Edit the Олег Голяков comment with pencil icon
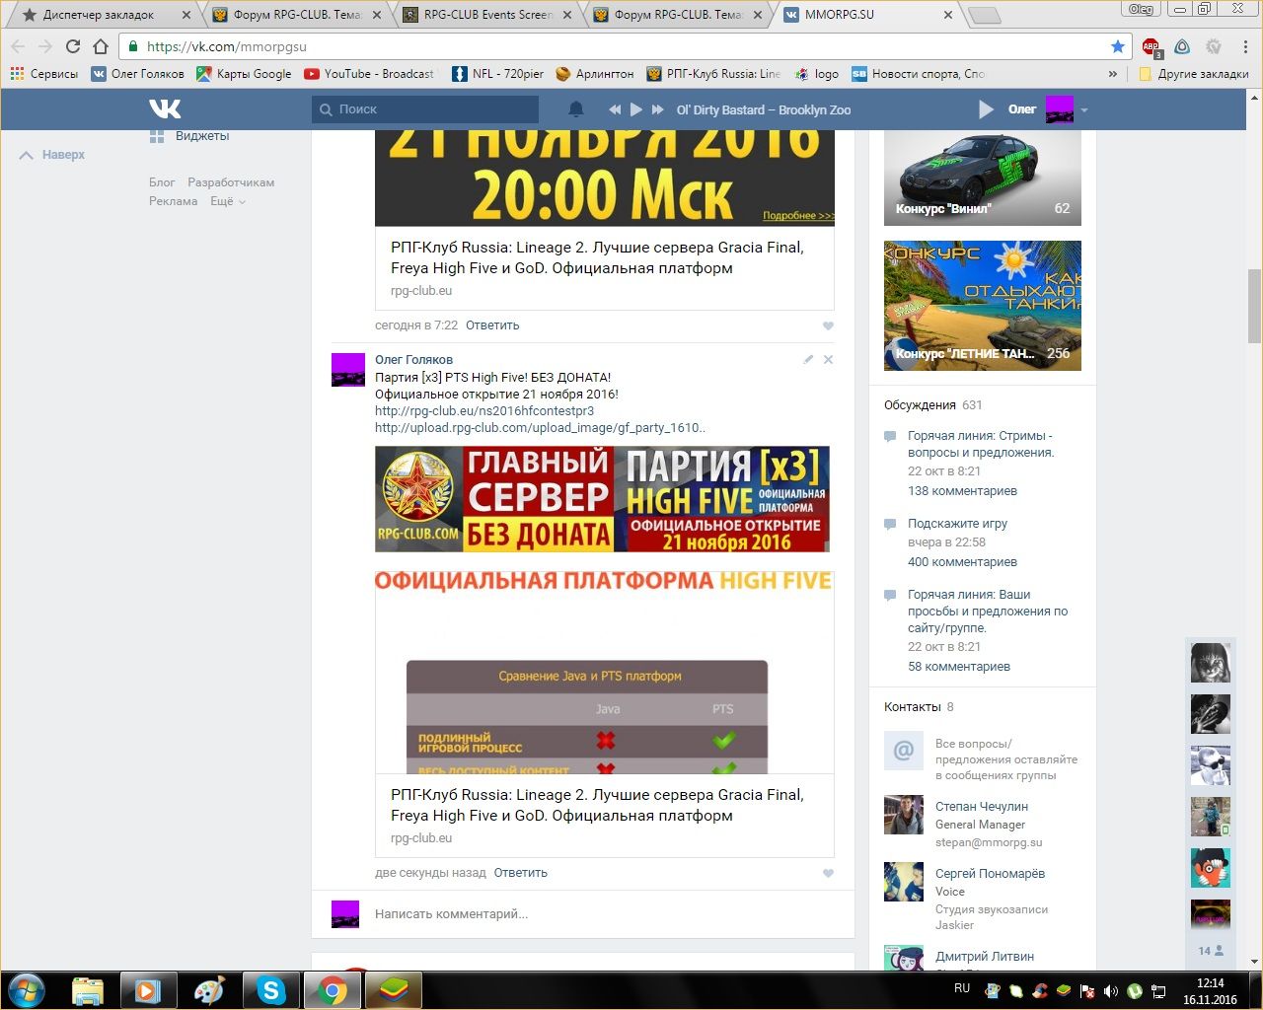Screen dimensions: 1263x1010 coord(808,359)
